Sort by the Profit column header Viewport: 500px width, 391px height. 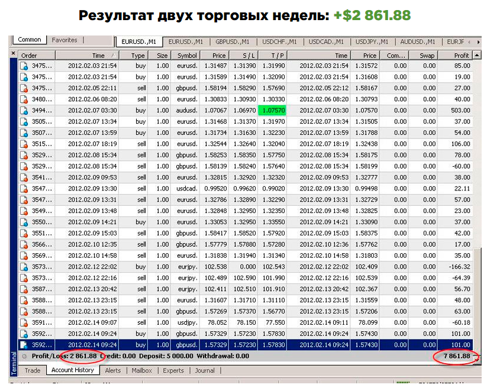[456, 56]
